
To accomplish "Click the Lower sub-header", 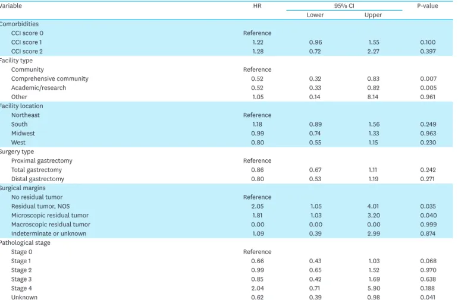I will (315, 15).
